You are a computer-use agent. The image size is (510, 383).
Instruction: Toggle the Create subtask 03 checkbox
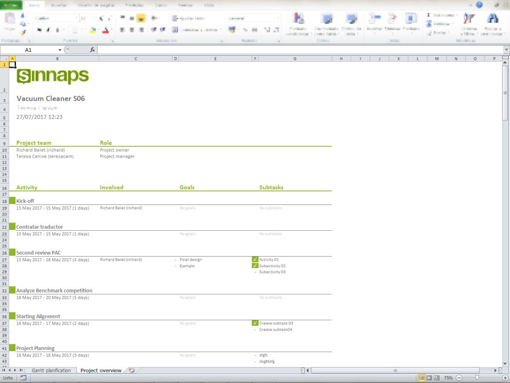click(255, 323)
